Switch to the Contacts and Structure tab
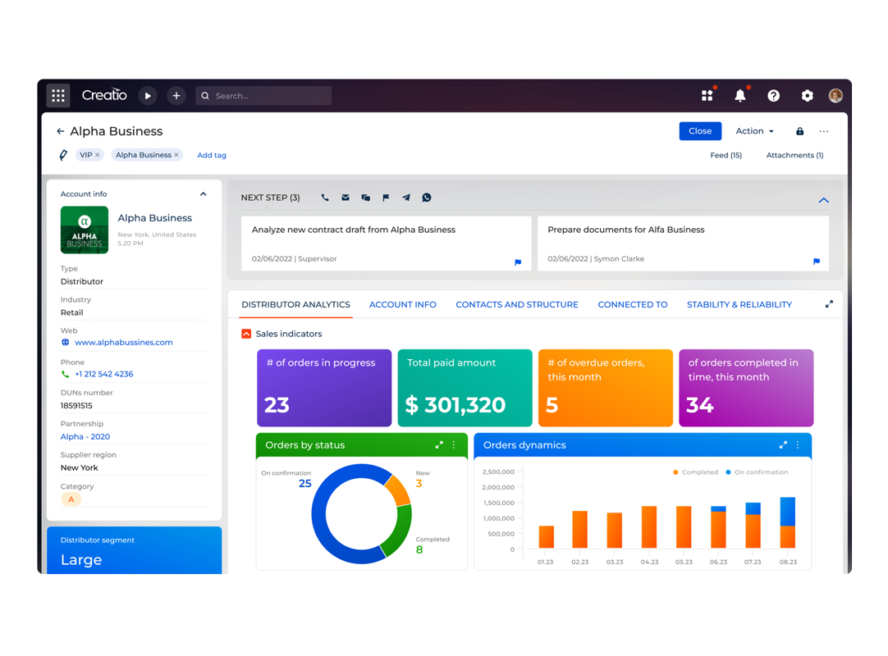Viewport: 888px width, 656px height. click(516, 304)
